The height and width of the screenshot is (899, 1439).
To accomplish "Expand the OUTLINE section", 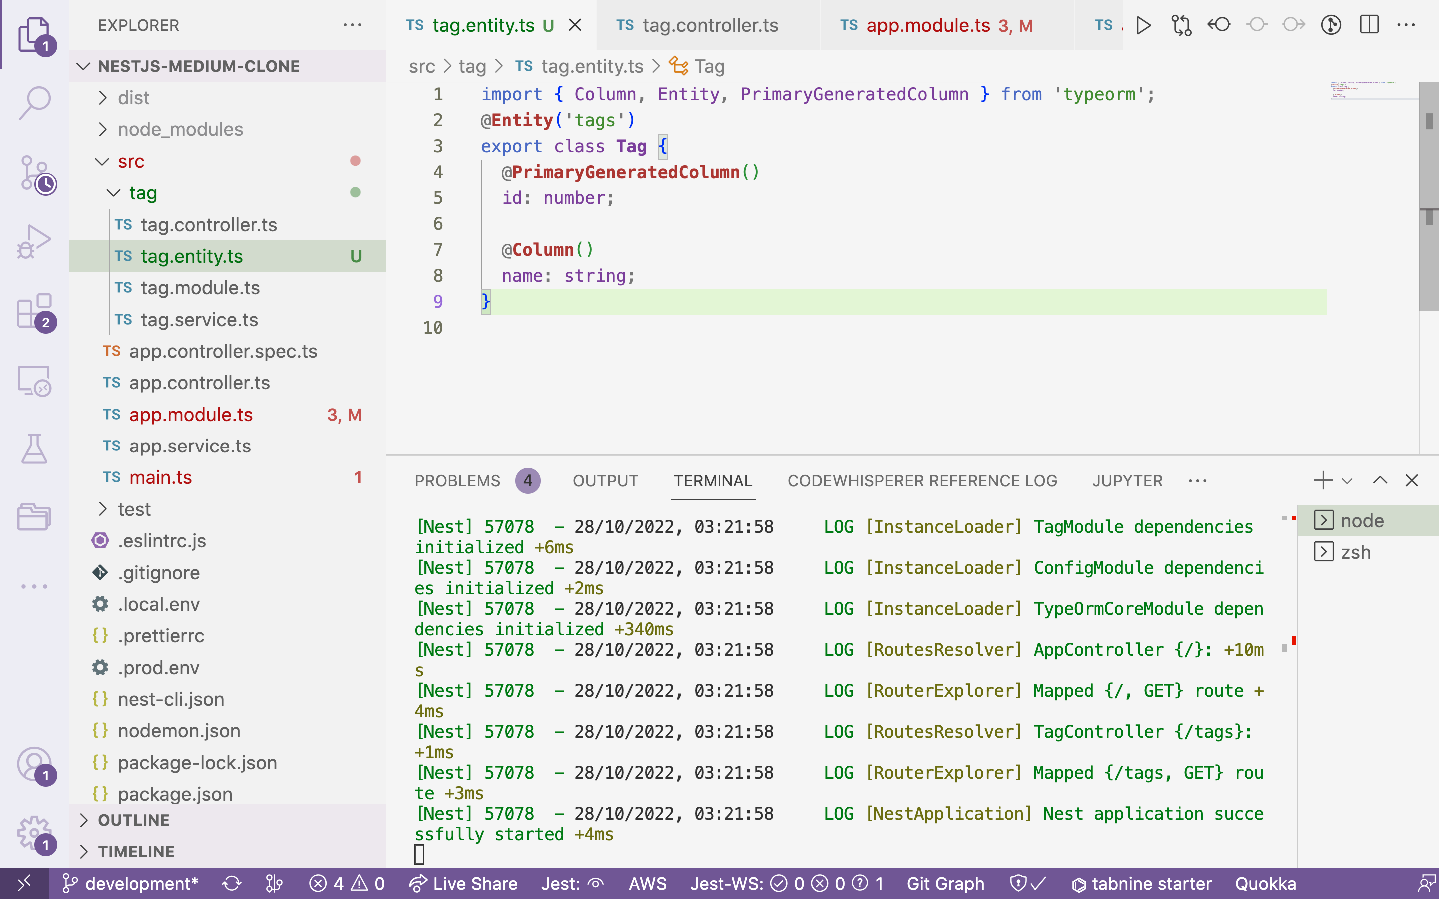I will 227,820.
